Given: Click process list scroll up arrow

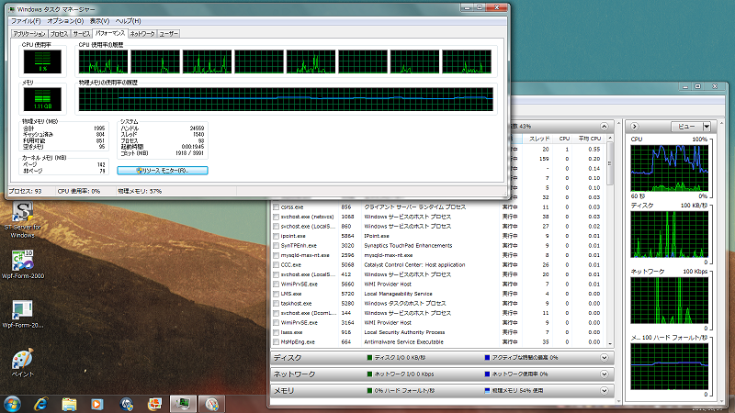Looking at the screenshot, I should [610, 139].
